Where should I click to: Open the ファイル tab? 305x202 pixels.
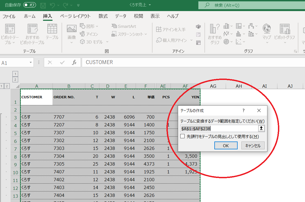click(9, 16)
